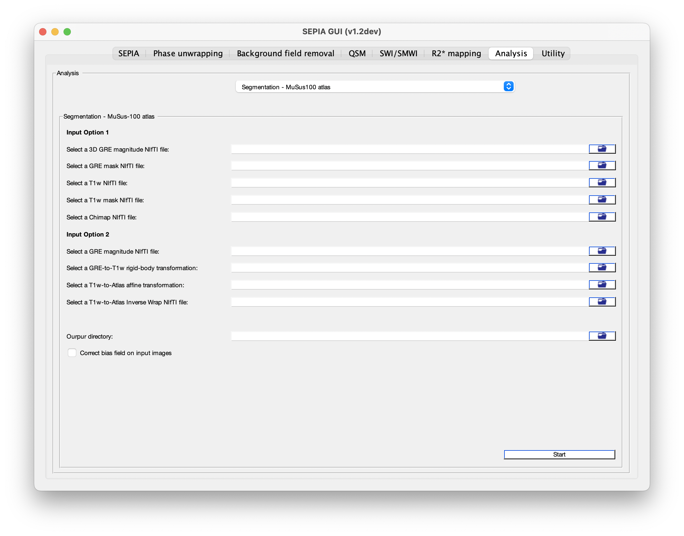Click folder icon for T1w NIfTI file
The height and width of the screenshot is (536, 684).
point(602,183)
